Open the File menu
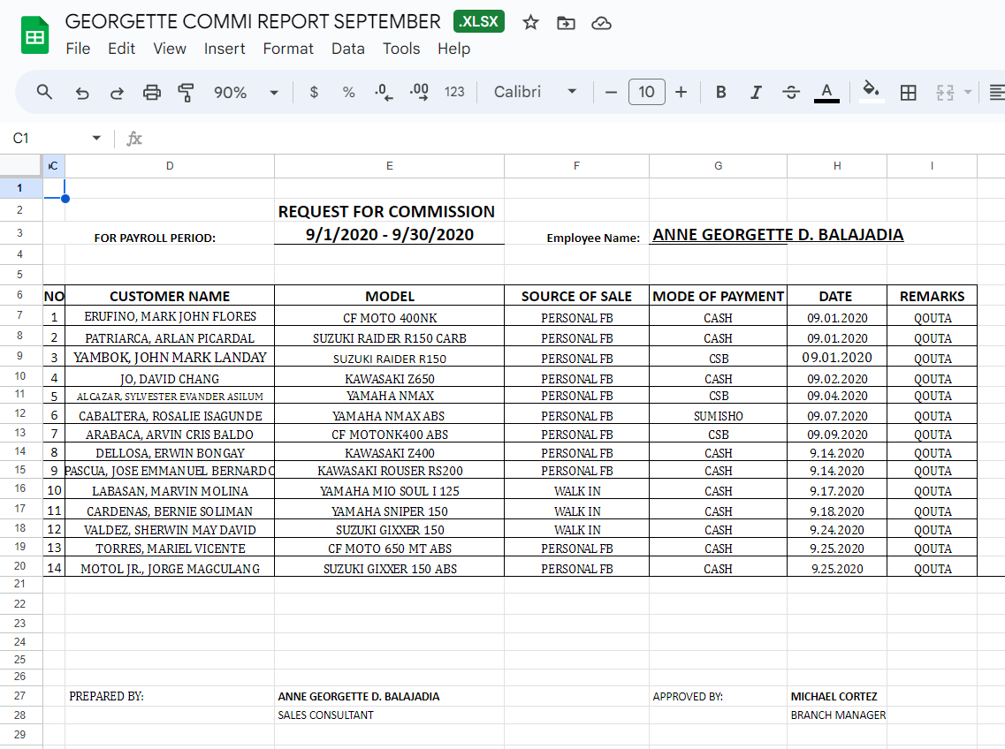The height and width of the screenshot is (749, 1005). [78, 49]
